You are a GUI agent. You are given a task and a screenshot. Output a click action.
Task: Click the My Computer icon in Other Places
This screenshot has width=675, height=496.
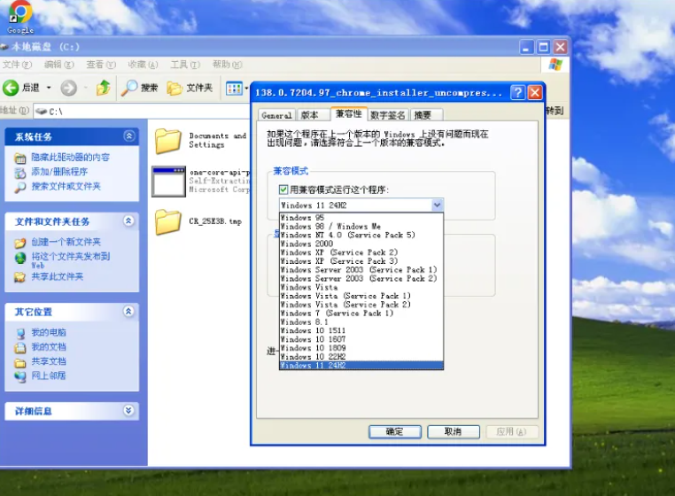(x=20, y=333)
